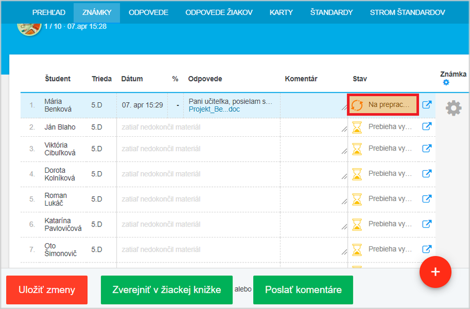Click the comment field for Mária Benková
Viewport: 470px width, 309px height.
click(313, 105)
